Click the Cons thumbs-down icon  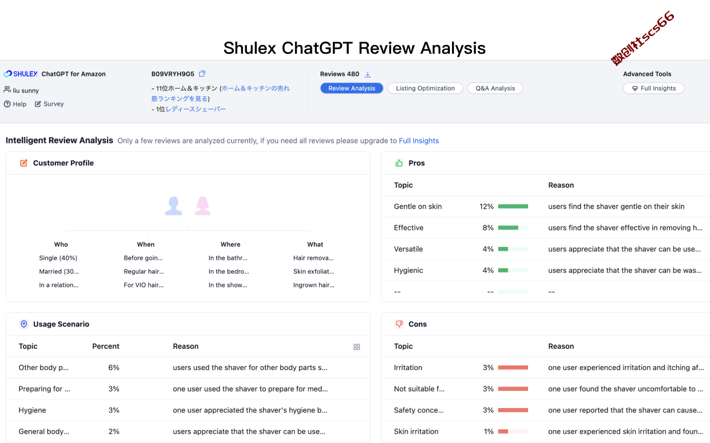[399, 324]
